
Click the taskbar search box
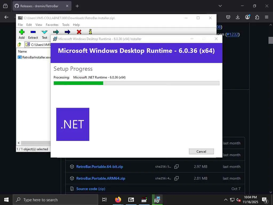(55, 200)
